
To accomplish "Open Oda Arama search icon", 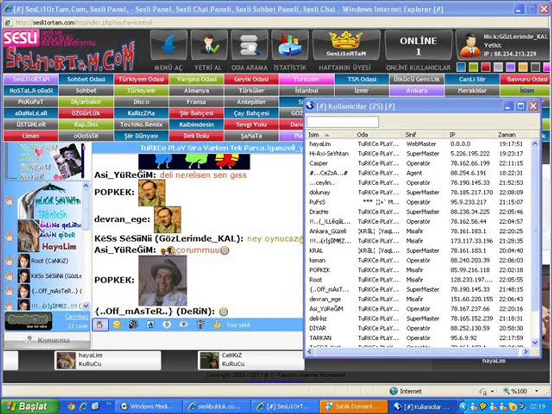I will pos(250,45).
